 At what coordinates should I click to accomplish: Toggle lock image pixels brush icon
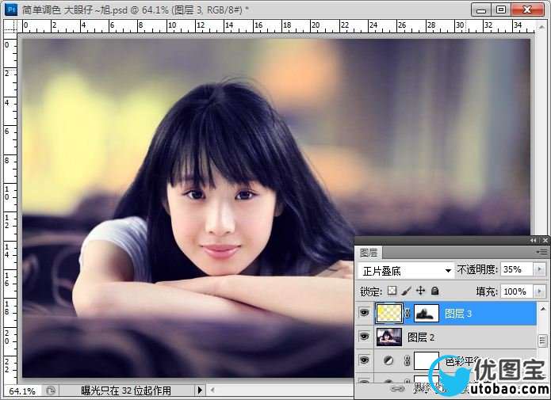pos(406,291)
